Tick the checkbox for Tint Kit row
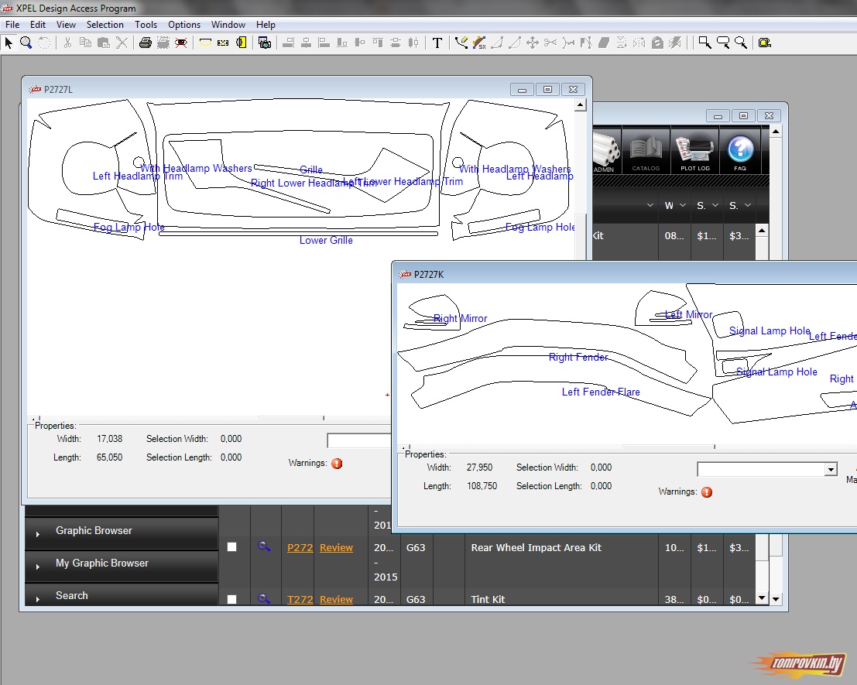This screenshot has height=685, width=857. [x=231, y=599]
